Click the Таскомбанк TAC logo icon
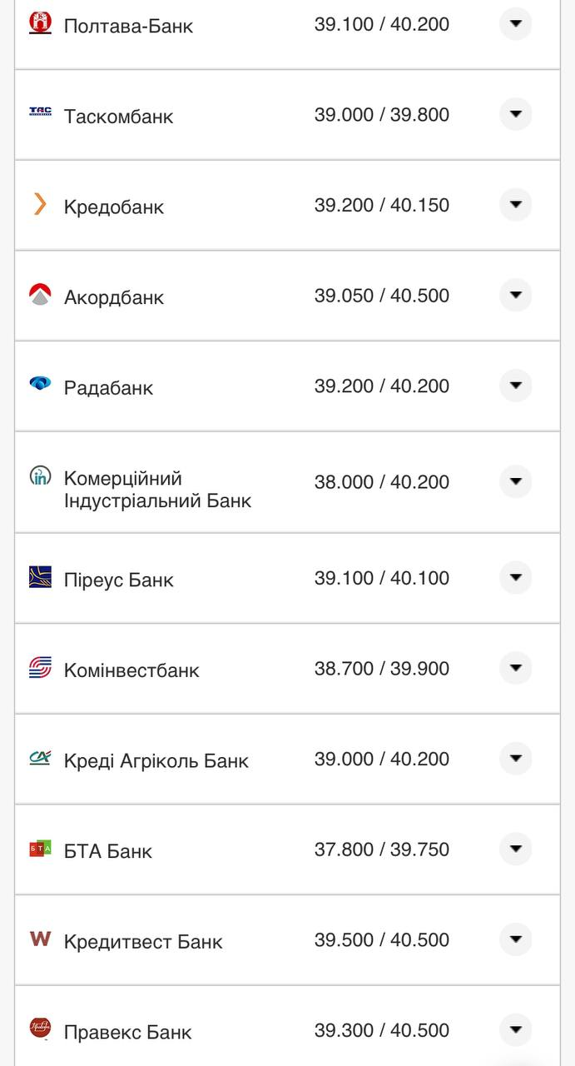The height and width of the screenshot is (1066, 575). coord(40,112)
